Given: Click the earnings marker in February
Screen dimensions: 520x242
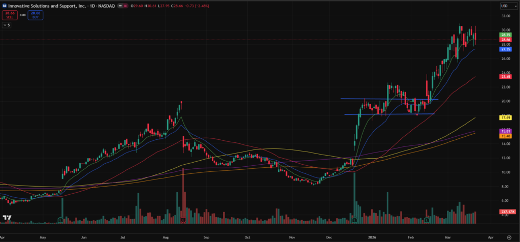Looking at the screenshot, I should 427,220.
